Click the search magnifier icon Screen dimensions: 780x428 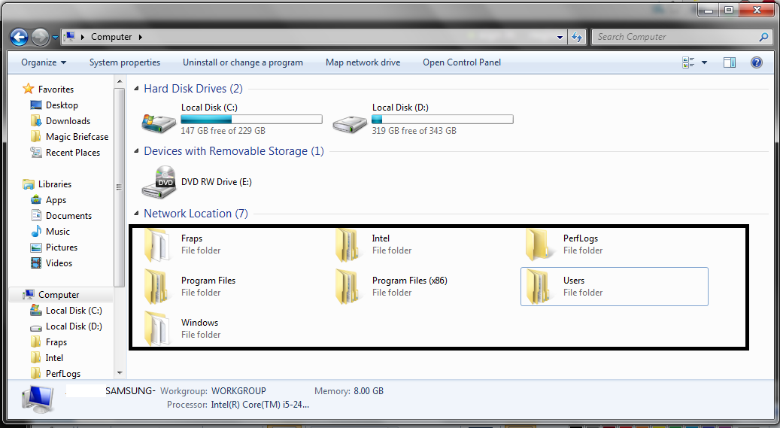[x=764, y=37]
